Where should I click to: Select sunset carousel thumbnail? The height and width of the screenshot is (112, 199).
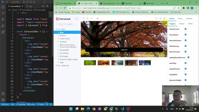104,63
